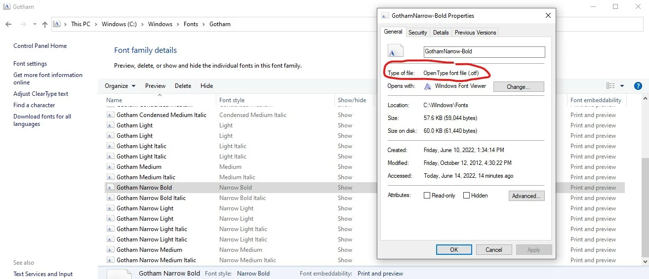Select the Gotham Narrow Bold Italic name
Screen dimensions: 649x279
tap(151, 198)
